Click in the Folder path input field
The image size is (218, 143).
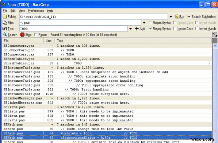tap(93, 17)
